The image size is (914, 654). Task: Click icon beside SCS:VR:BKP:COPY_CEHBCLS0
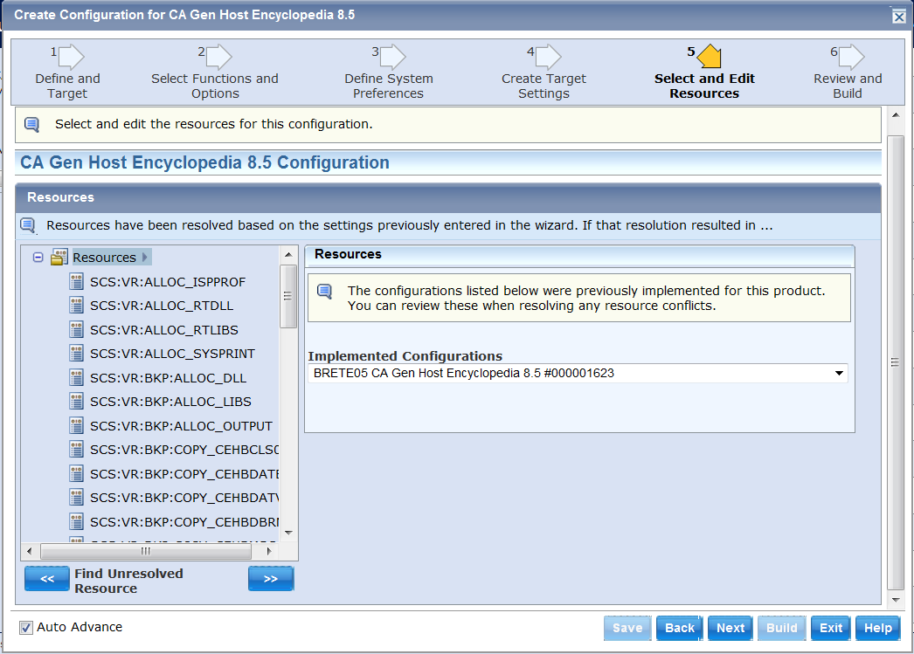click(x=76, y=450)
